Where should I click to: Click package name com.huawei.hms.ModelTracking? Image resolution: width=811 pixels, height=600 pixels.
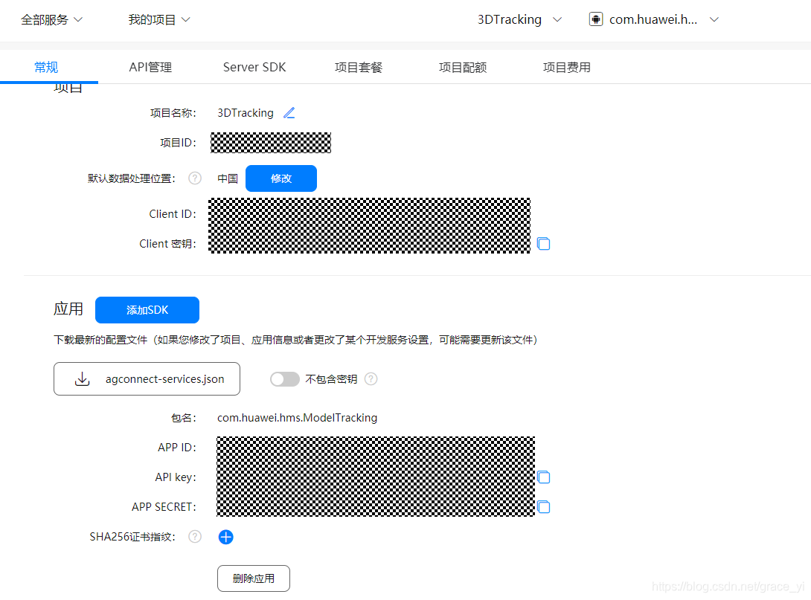click(x=297, y=418)
